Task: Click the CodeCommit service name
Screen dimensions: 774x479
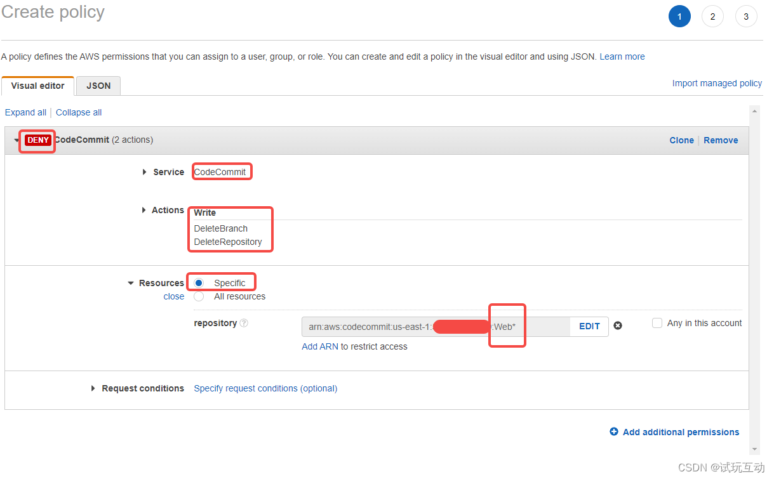Action: point(220,172)
